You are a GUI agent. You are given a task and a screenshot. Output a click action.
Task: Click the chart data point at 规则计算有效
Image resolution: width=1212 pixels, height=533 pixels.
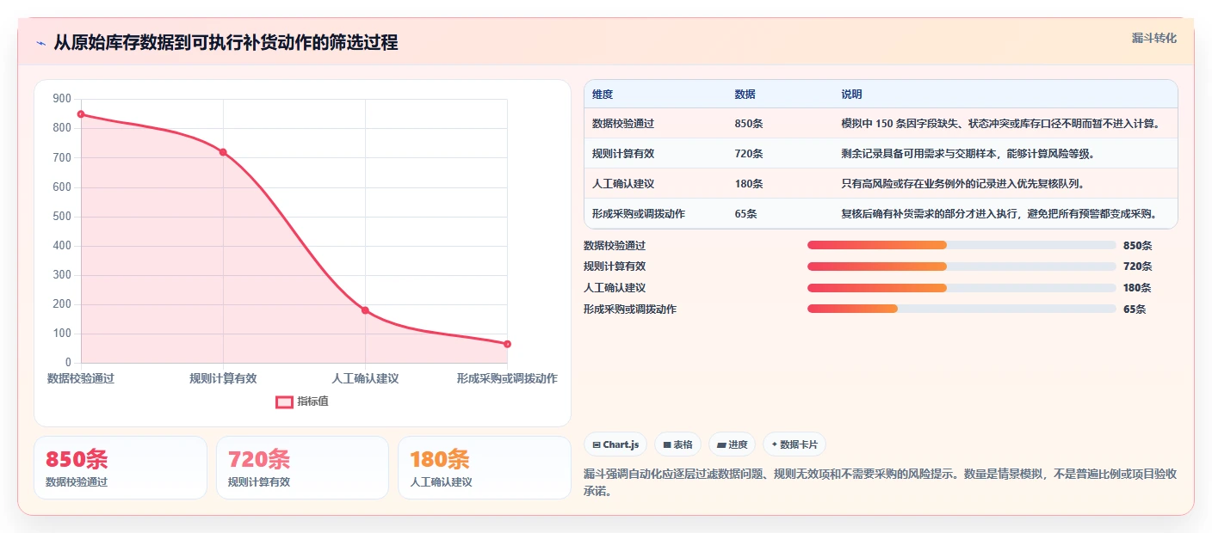coord(223,152)
